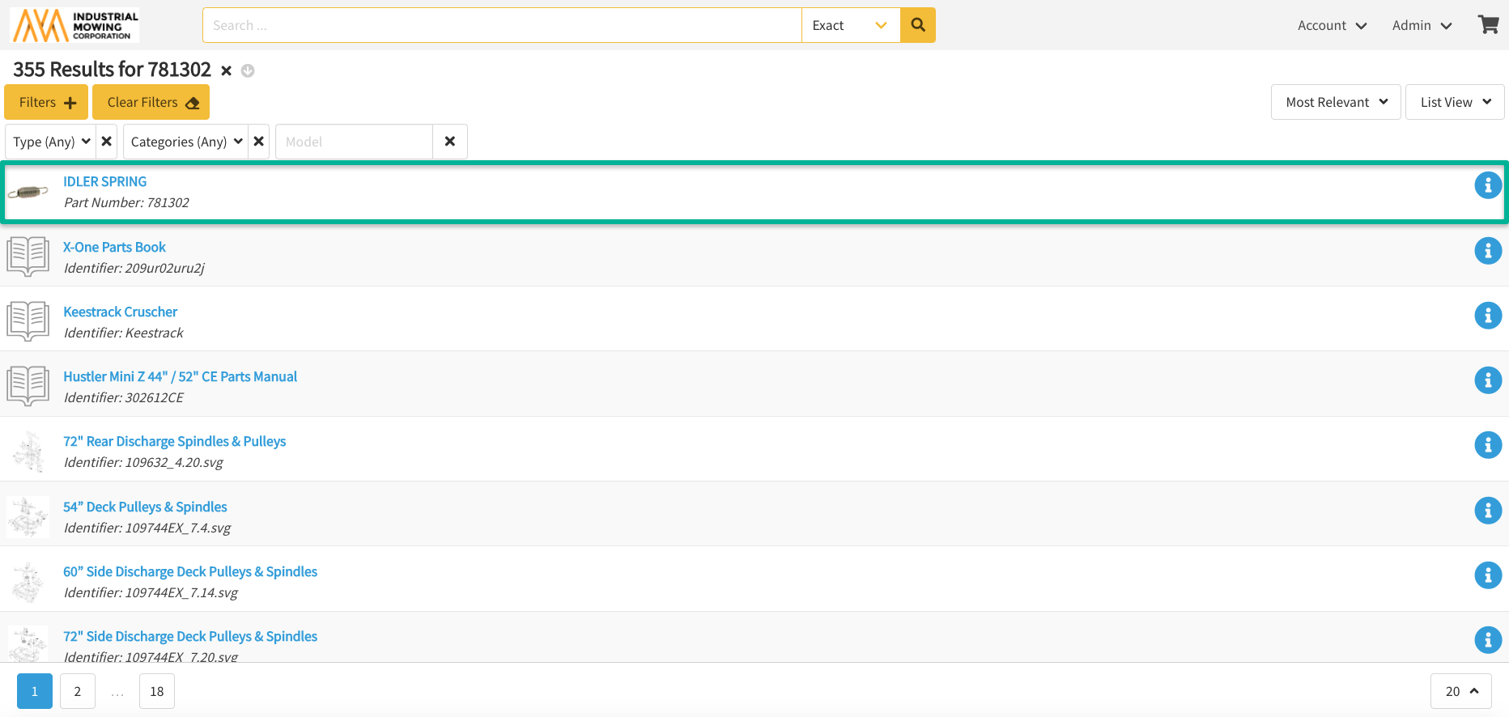
Task: Click into the Model filter field
Action: point(354,142)
